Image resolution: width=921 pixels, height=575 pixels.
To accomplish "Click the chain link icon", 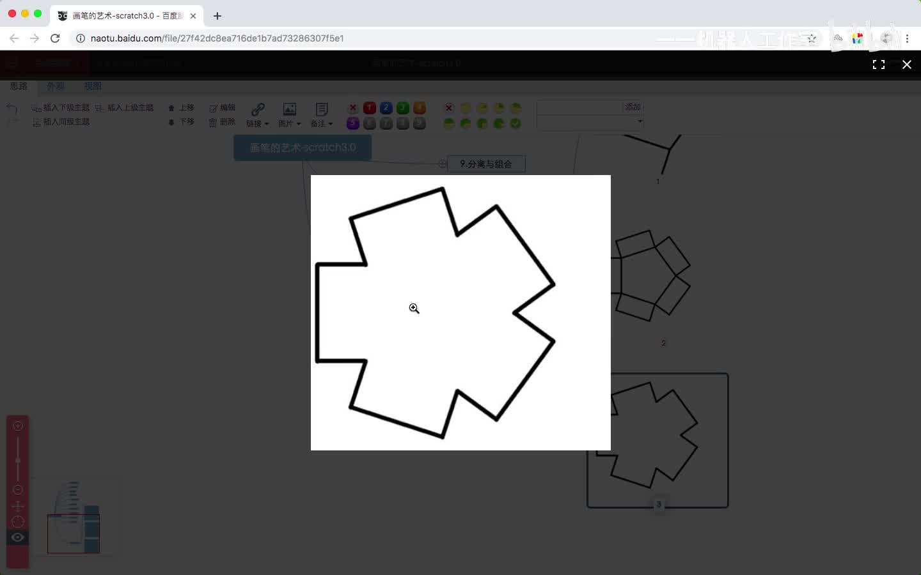I will 258,109.
